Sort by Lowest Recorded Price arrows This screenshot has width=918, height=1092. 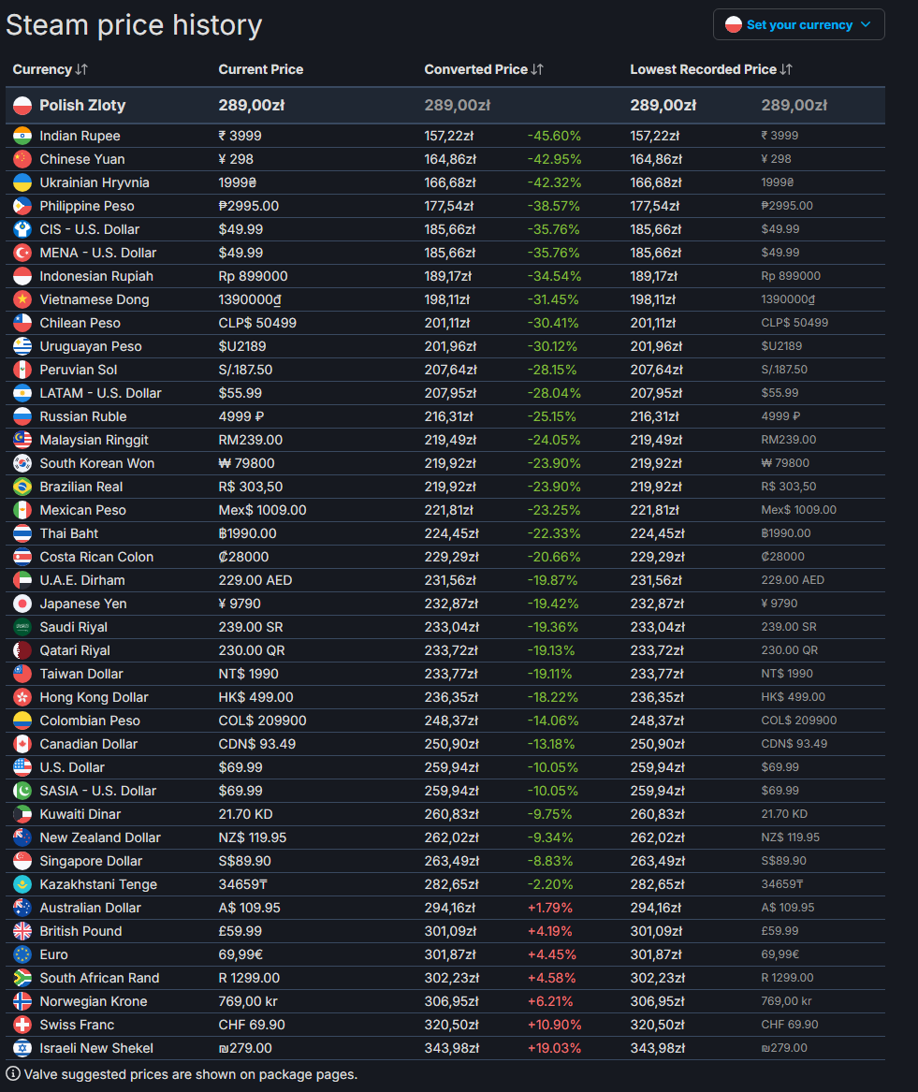point(786,69)
